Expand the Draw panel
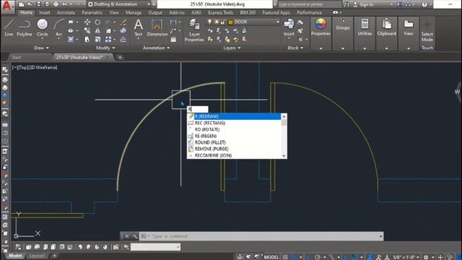 [41, 48]
